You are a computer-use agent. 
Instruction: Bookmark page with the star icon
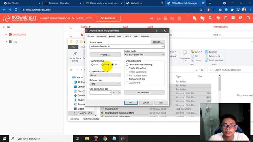201,9
